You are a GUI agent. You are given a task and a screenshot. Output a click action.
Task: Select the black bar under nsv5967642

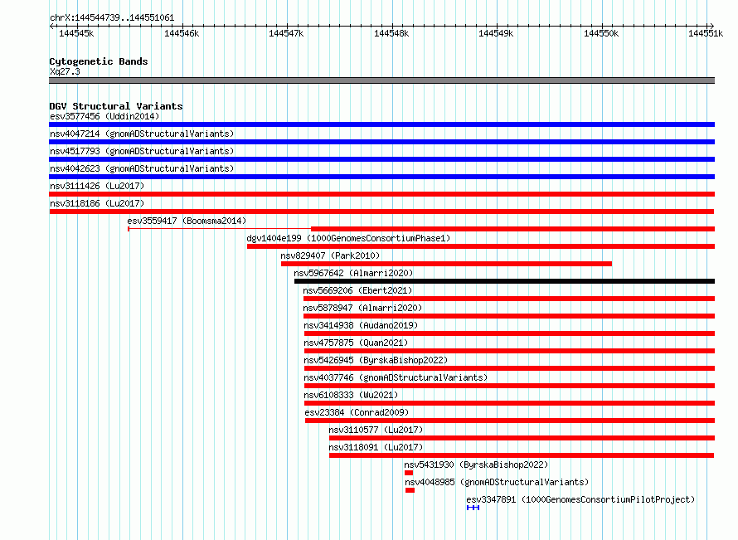(x=504, y=281)
